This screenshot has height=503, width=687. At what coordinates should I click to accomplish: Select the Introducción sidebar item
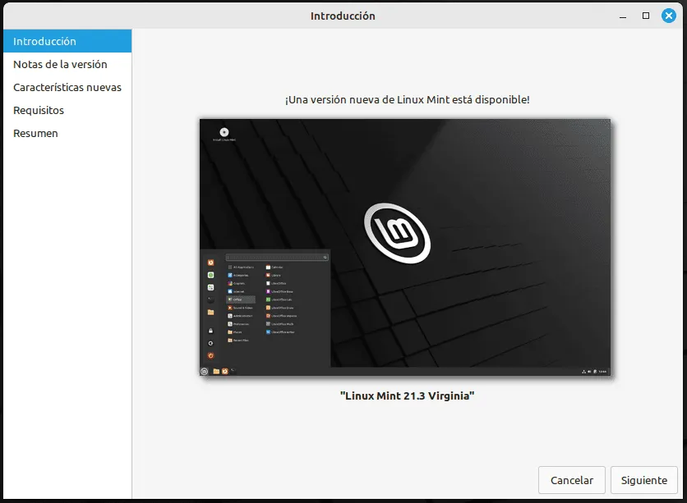67,41
